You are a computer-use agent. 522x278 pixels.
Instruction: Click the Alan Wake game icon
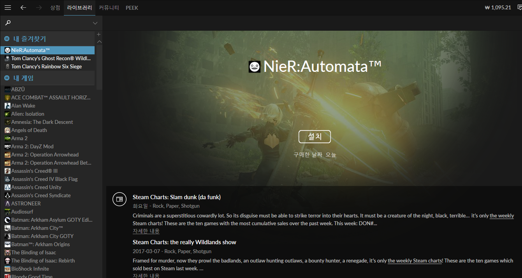point(7,106)
